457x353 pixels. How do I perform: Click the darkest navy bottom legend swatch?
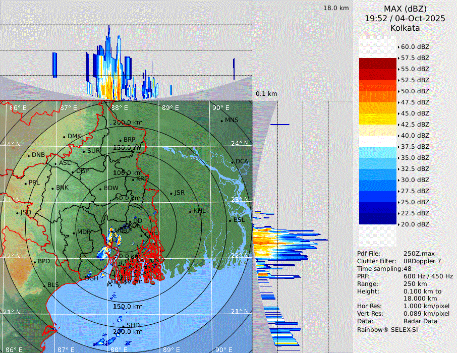click(377, 218)
